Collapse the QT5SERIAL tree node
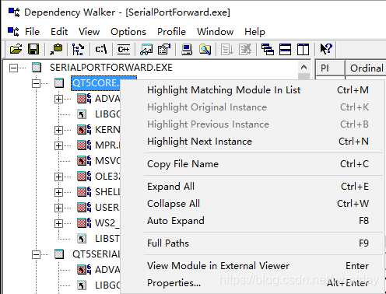The height and width of the screenshot is (294, 386). tap(36, 254)
